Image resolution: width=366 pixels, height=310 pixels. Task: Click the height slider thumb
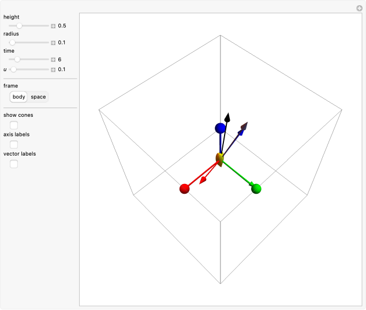pyautogui.click(x=20, y=26)
